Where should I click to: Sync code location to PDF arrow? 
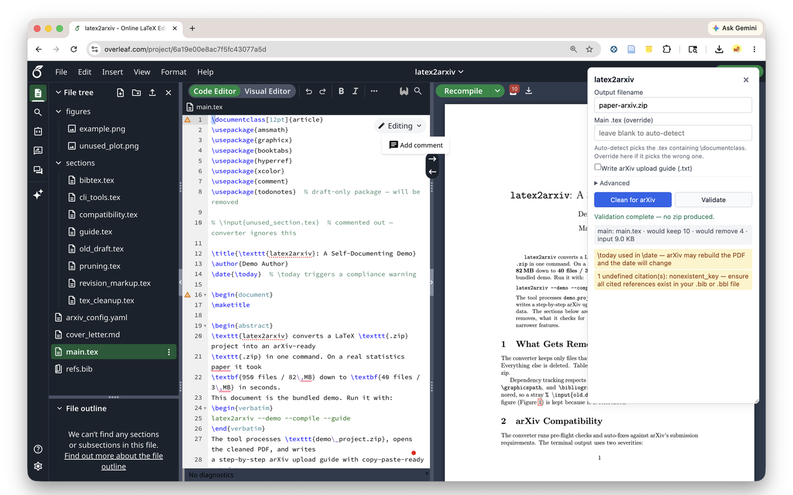click(x=432, y=160)
